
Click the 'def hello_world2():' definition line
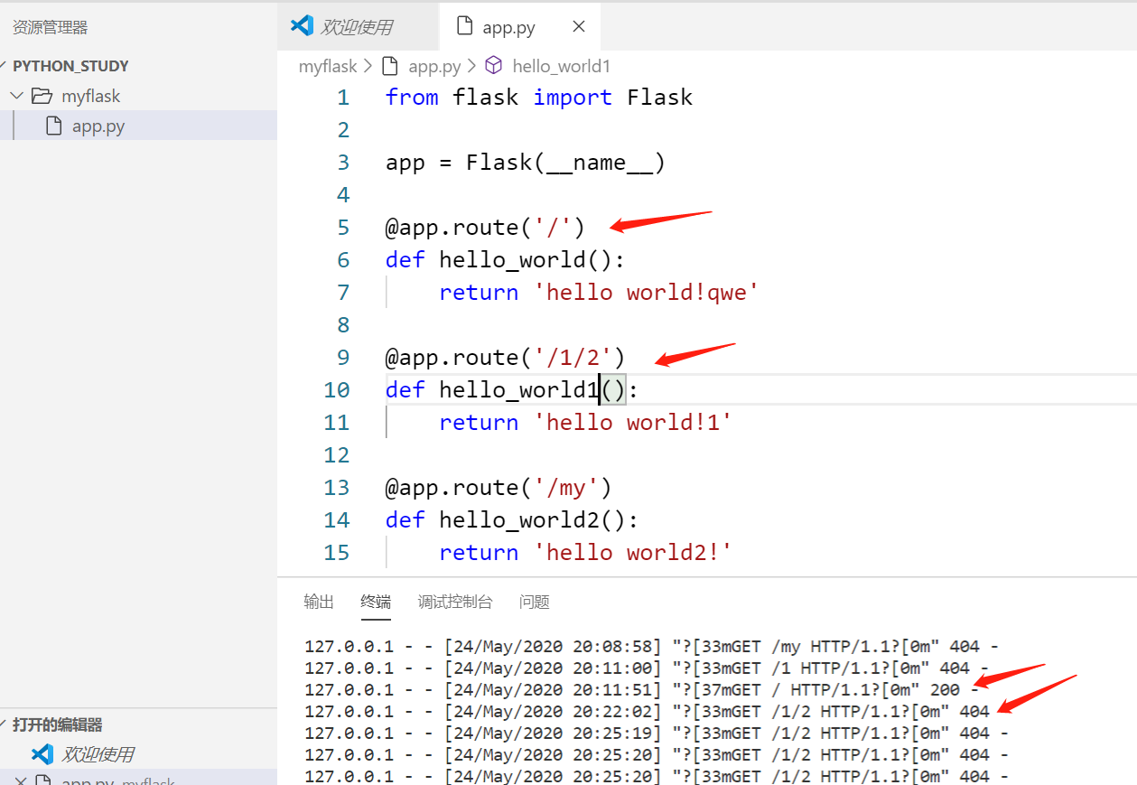click(x=512, y=520)
